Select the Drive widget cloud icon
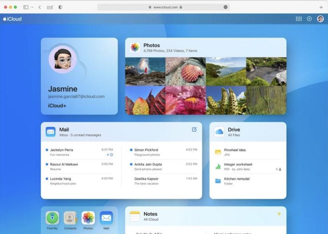Image resolution: width=328 pixels, height=234 pixels. 219,131
